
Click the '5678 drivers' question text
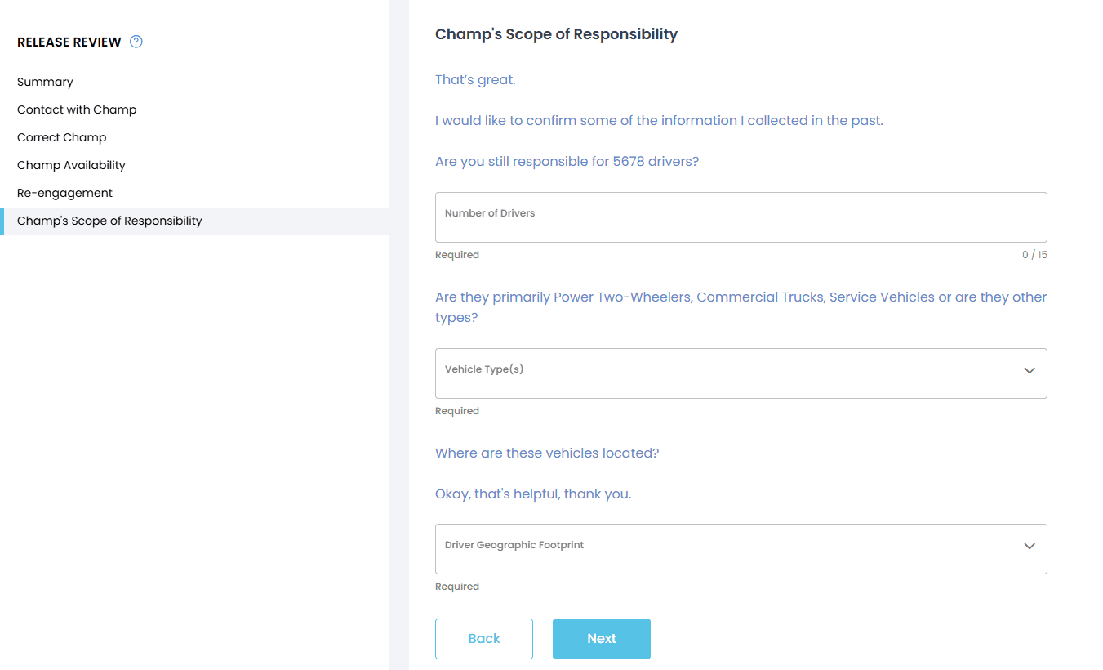pos(567,162)
